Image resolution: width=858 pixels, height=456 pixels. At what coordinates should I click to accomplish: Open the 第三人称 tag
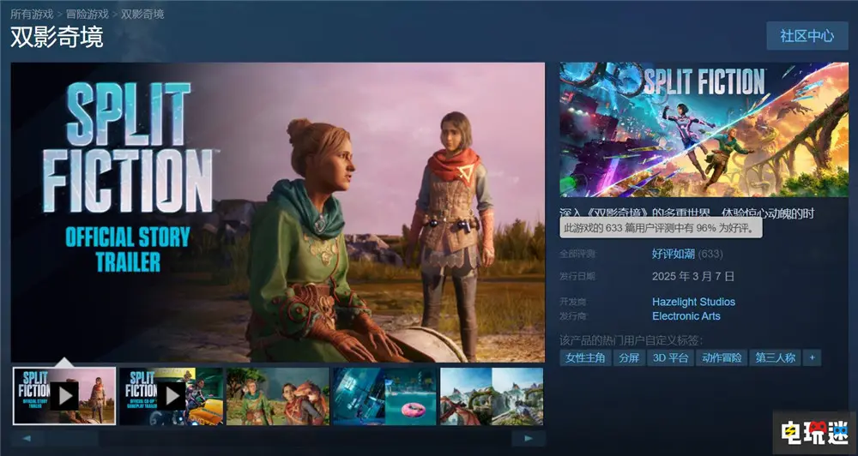click(775, 357)
